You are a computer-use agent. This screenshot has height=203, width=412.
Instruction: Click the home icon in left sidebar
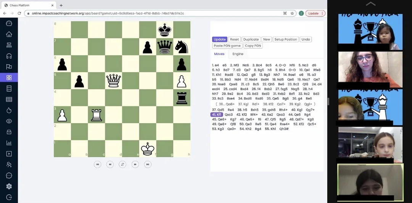pos(9,34)
